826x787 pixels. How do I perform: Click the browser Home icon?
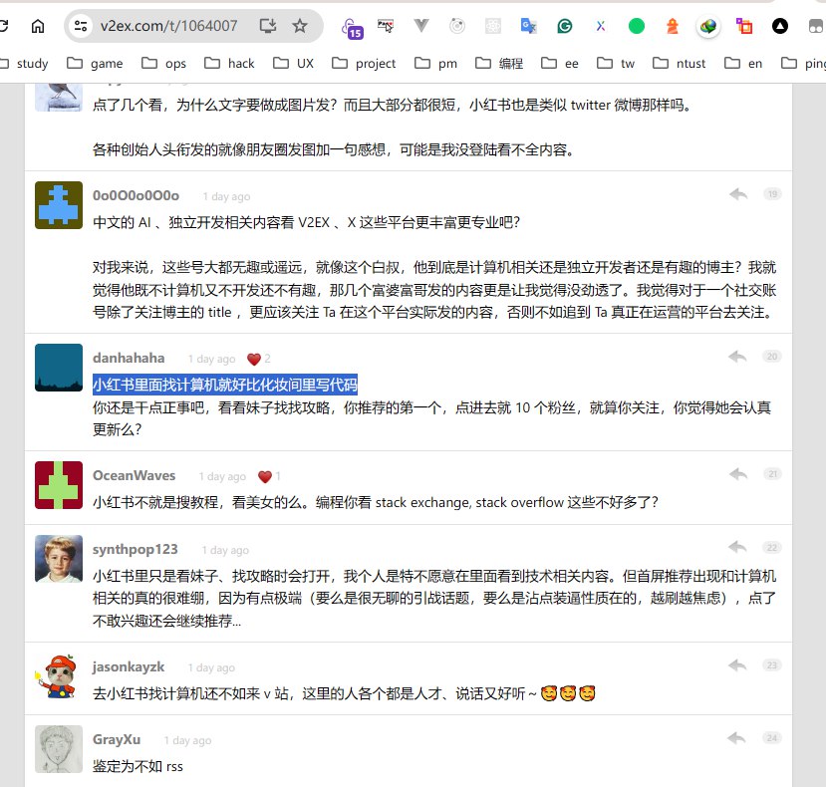38,27
